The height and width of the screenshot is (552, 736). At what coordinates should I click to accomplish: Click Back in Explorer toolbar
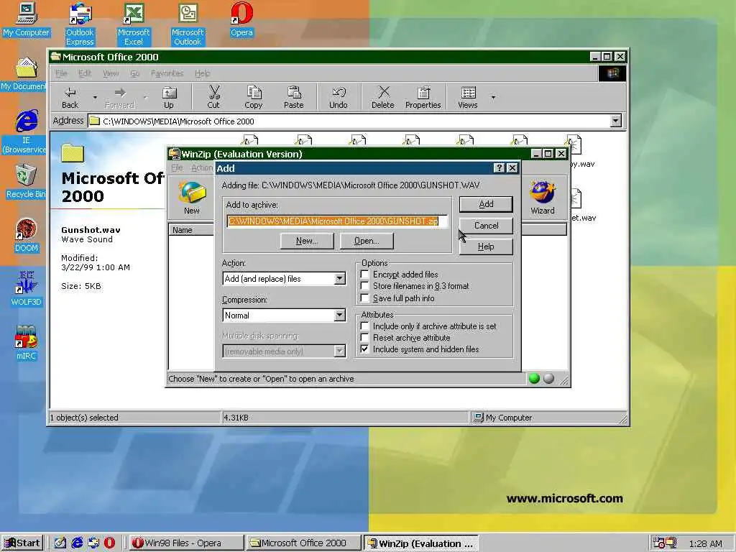click(70, 98)
